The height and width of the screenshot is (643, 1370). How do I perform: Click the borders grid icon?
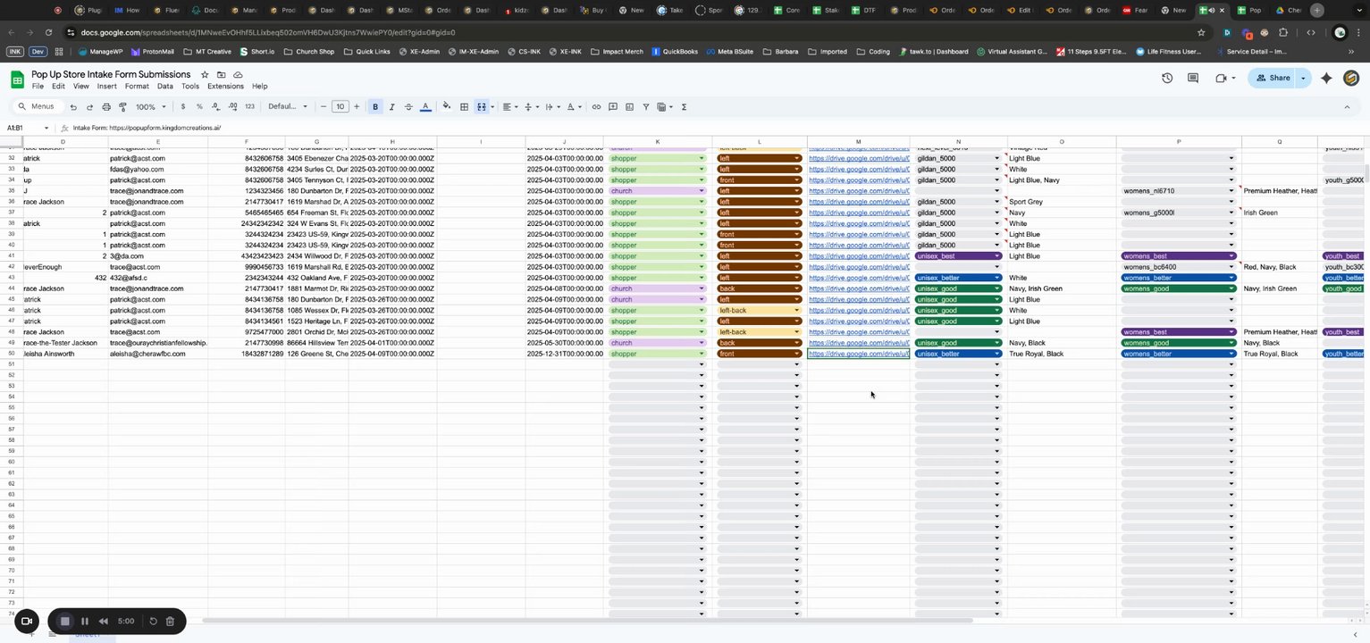point(464,107)
